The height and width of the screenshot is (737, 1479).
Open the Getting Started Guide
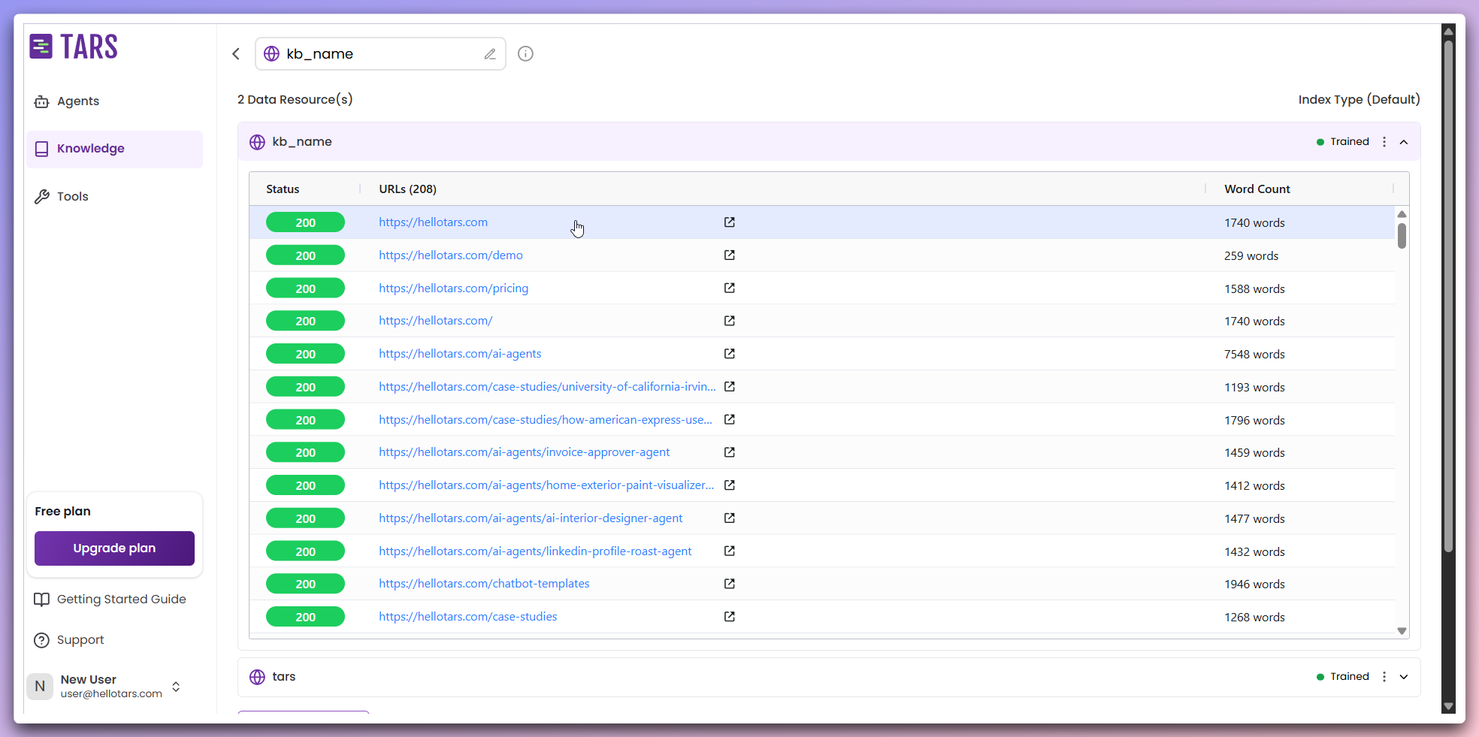[110, 600]
